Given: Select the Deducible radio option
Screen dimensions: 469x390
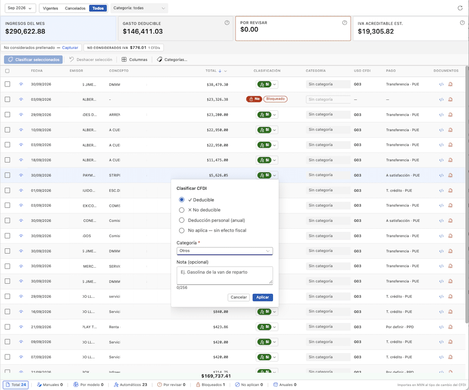Looking at the screenshot, I should (181, 199).
